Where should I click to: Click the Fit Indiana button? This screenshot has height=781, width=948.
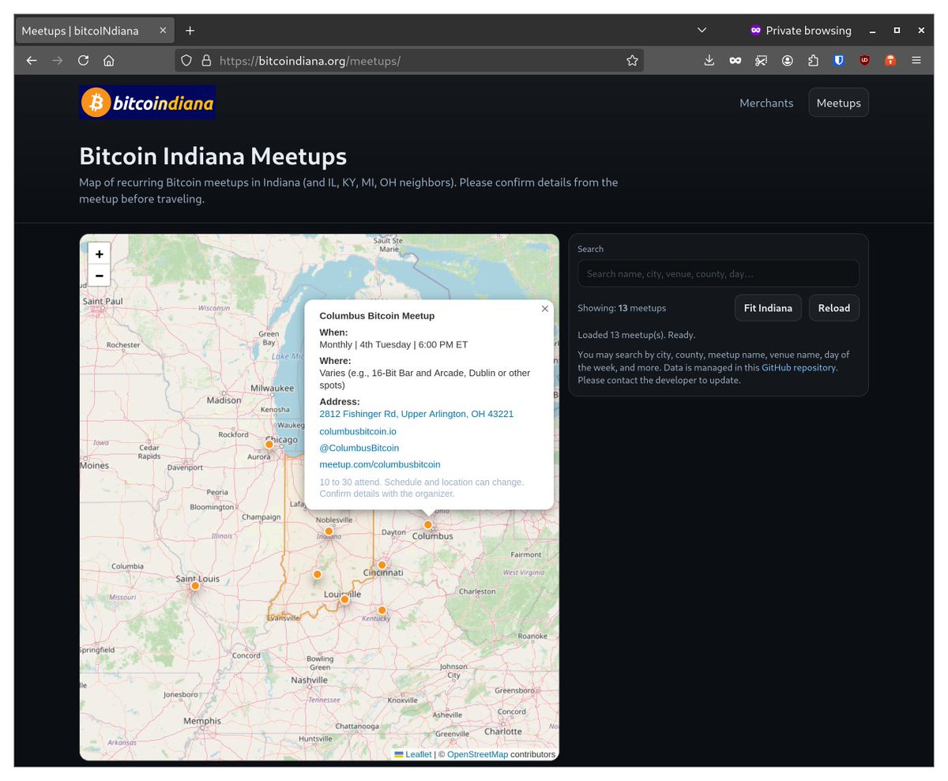pyautogui.click(x=768, y=308)
